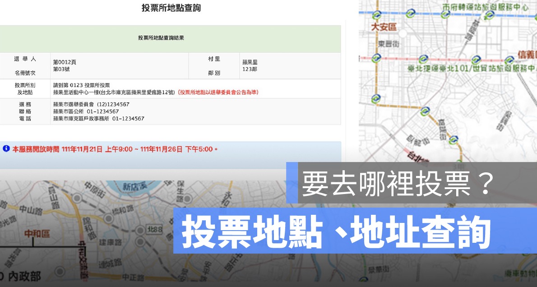Click the gray station circle beside the 北88 label
537x287 pixels.
coord(139,230)
